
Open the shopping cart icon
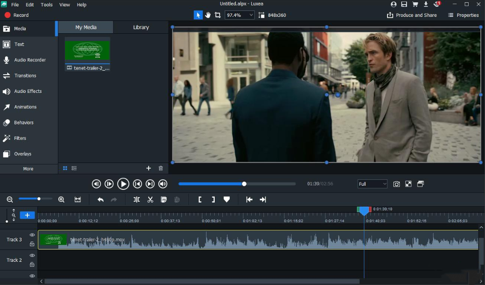coord(415,4)
